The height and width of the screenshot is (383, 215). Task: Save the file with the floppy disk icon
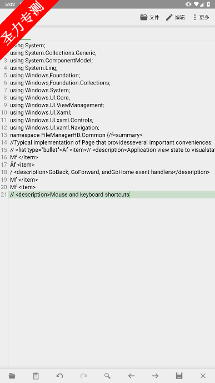tap(179, 376)
